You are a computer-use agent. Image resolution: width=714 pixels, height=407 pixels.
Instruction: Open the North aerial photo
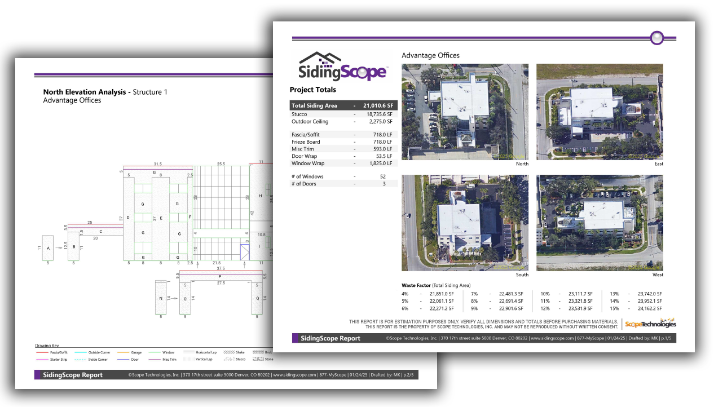point(465,112)
